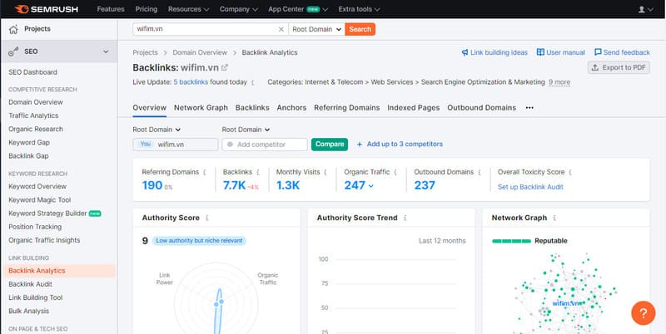666x334 pixels.
Task: Click the Add competitor input field
Action: [x=265, y=145]
